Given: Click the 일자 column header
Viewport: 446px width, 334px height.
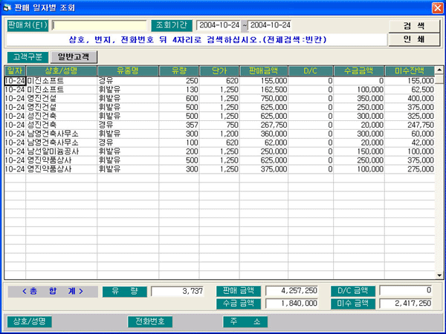Looking at the screenshot, I should [15, 71].
